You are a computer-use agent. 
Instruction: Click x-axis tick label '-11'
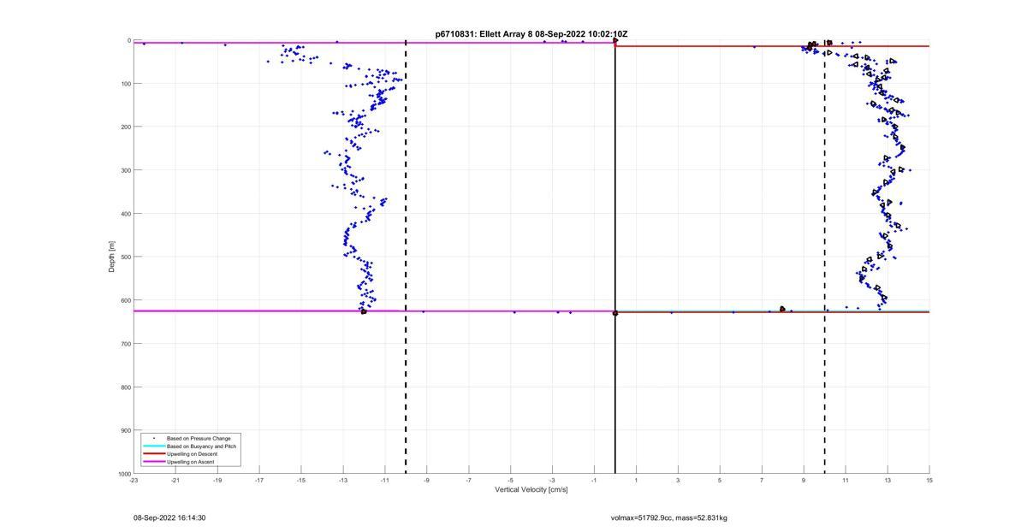point(385,480)
